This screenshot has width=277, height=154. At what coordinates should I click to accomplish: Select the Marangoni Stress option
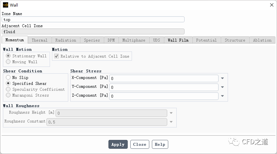point(8,95)
